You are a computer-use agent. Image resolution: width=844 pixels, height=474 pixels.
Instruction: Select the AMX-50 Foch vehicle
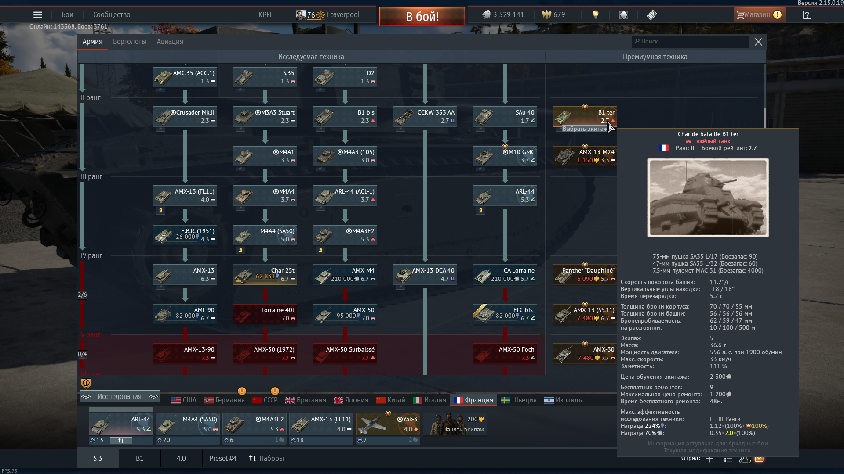505,353
